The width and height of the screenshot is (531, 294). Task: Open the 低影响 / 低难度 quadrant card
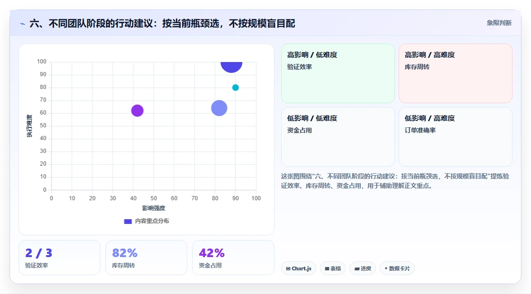click(x=338, y=137)
